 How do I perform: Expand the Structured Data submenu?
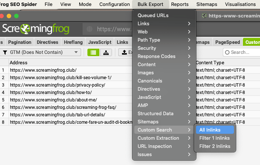[x=164, y=114]
